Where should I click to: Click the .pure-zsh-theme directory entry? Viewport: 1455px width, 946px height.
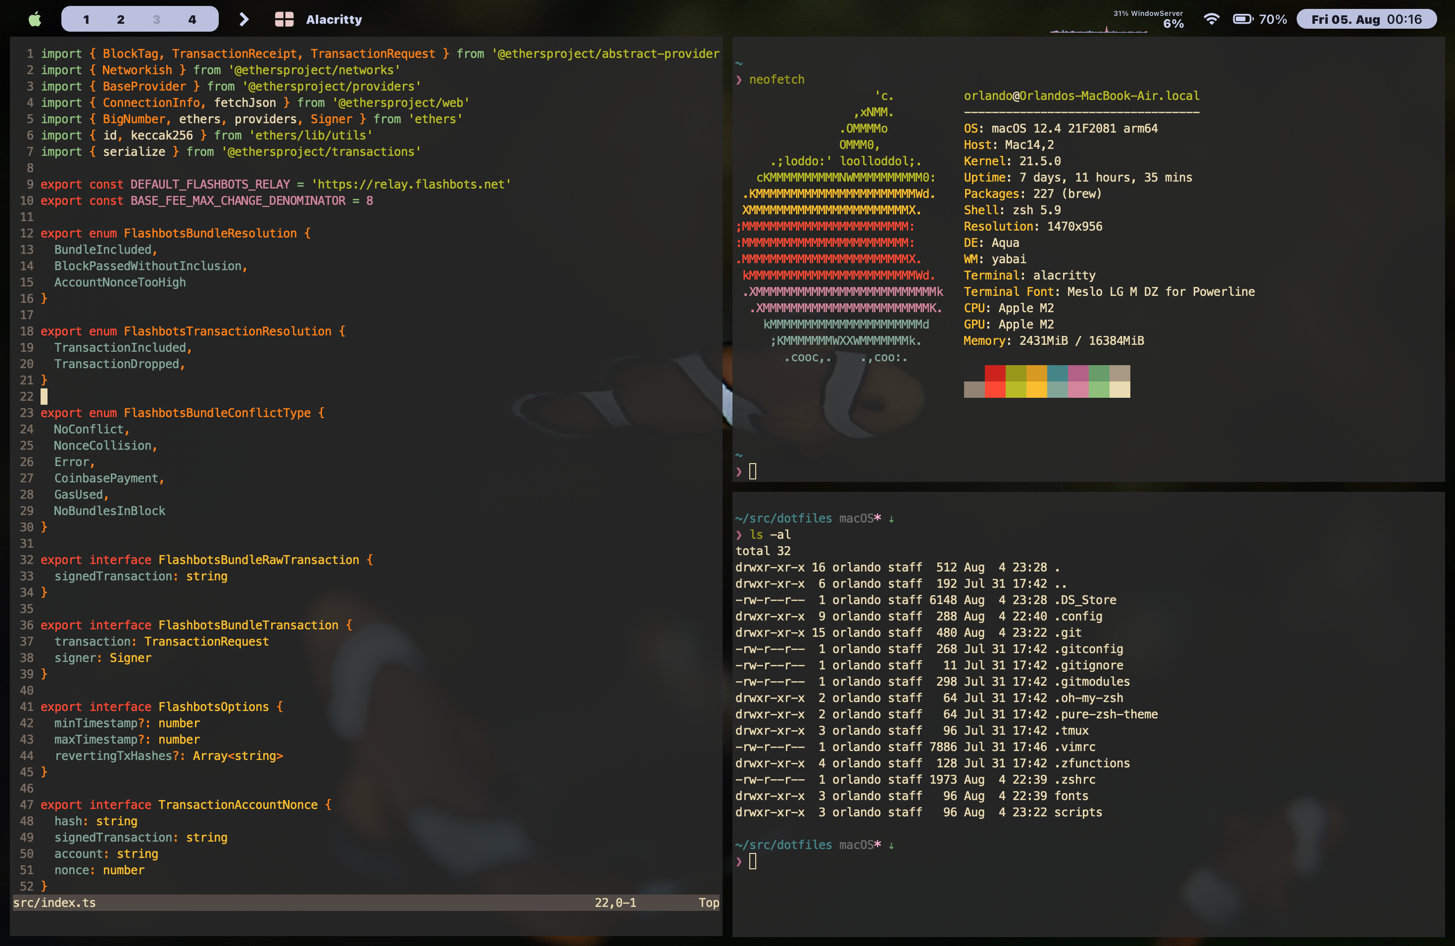pyautogui.click(x=1106, y=714)
